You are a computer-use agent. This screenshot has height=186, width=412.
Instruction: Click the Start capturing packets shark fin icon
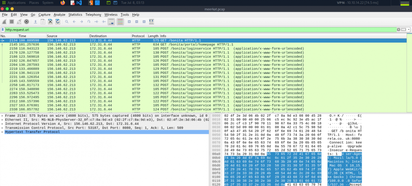pyautogui.click(x=4, y=22)
